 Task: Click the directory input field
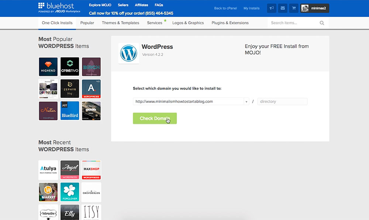(x=282, y=102)
